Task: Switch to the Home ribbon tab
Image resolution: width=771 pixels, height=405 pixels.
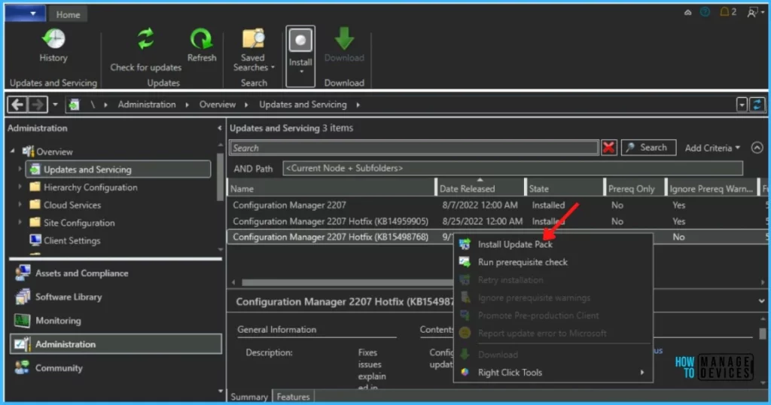Action: [68, 15]
